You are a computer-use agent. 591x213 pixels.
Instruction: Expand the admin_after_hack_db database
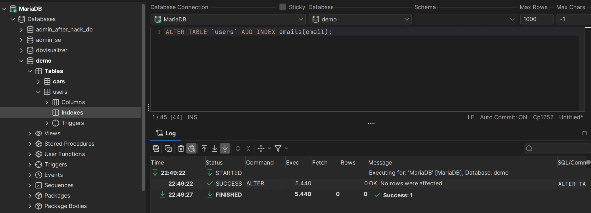coord(21,30)
